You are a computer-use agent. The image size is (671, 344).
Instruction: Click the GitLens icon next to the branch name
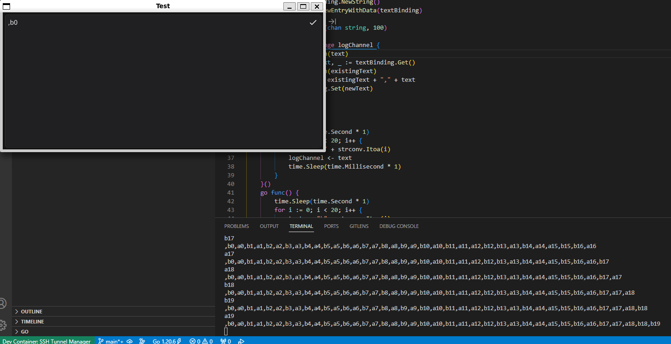142,341
